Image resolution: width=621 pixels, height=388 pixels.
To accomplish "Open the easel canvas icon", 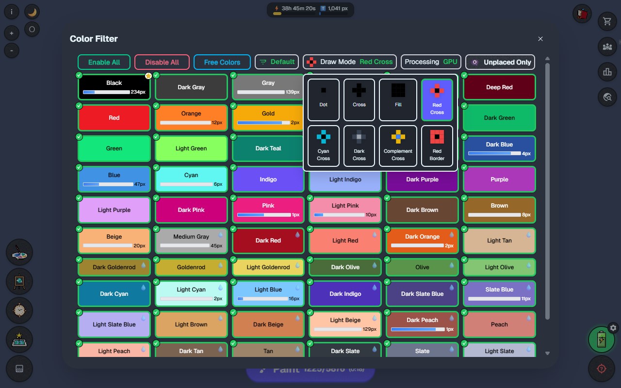I will 19,281.
